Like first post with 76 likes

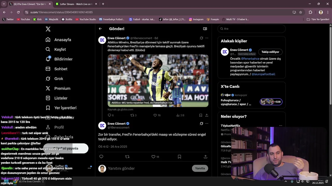[x=157, y=115]
